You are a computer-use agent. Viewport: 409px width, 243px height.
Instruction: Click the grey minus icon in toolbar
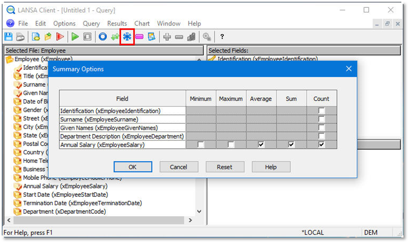[179, 37]
